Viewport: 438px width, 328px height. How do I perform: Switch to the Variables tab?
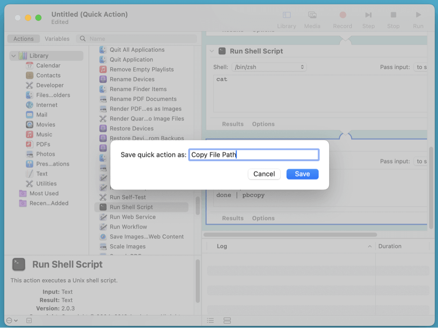click(x=57, y=39)
